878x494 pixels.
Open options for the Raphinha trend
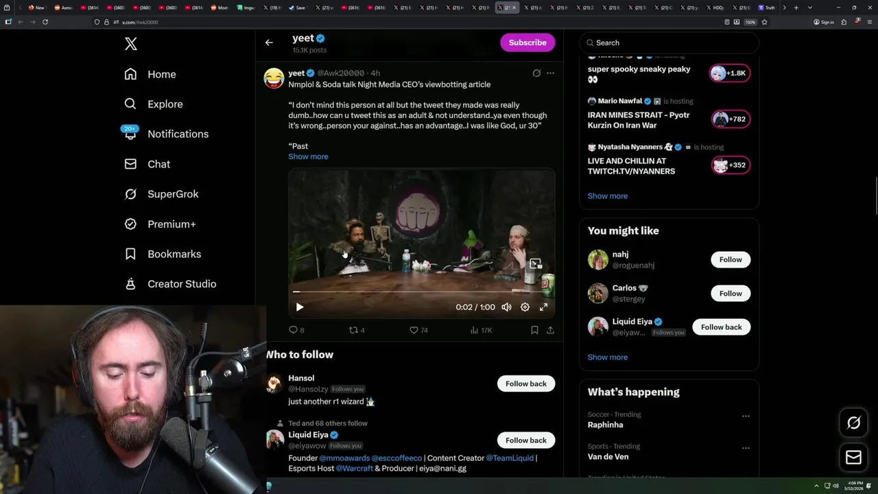point(746,416)
